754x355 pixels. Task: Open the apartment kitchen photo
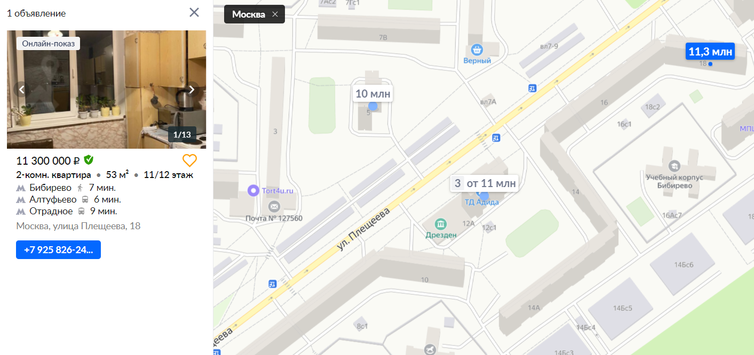[106, 90]
